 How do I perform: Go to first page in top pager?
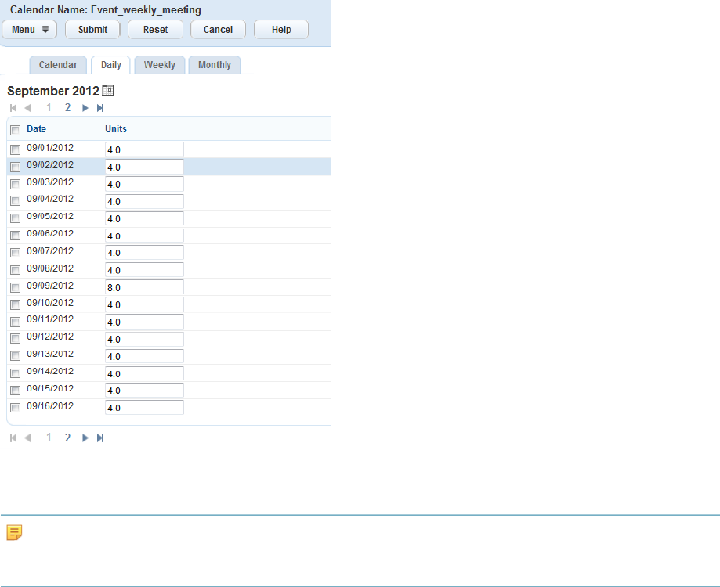coord(13,108)
